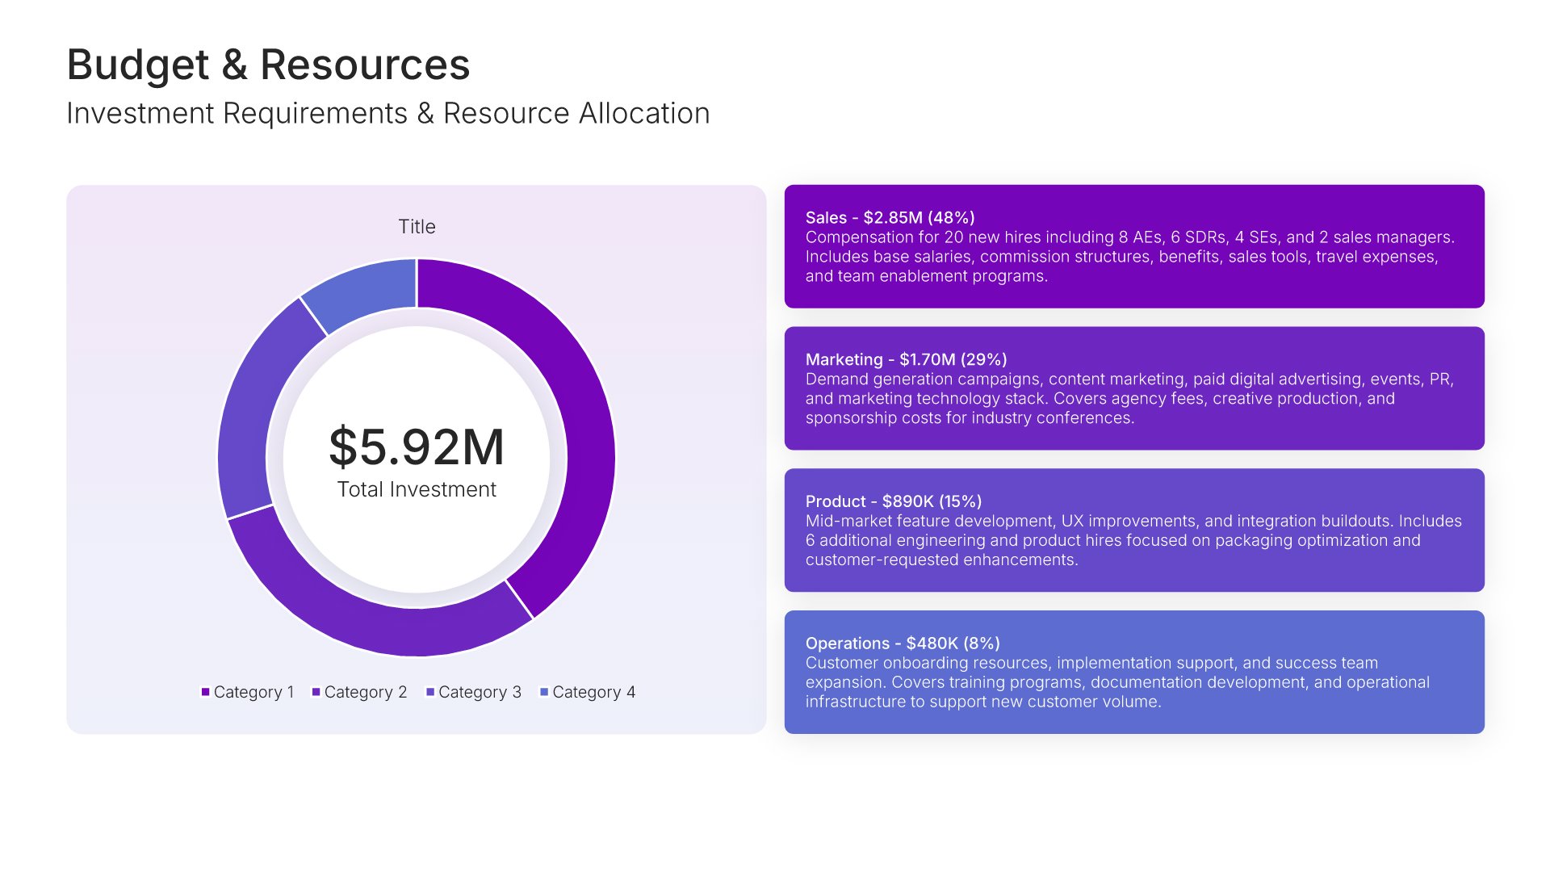
Task: Click the Category 3 legend color swatch
Action: tap(430, 692)
